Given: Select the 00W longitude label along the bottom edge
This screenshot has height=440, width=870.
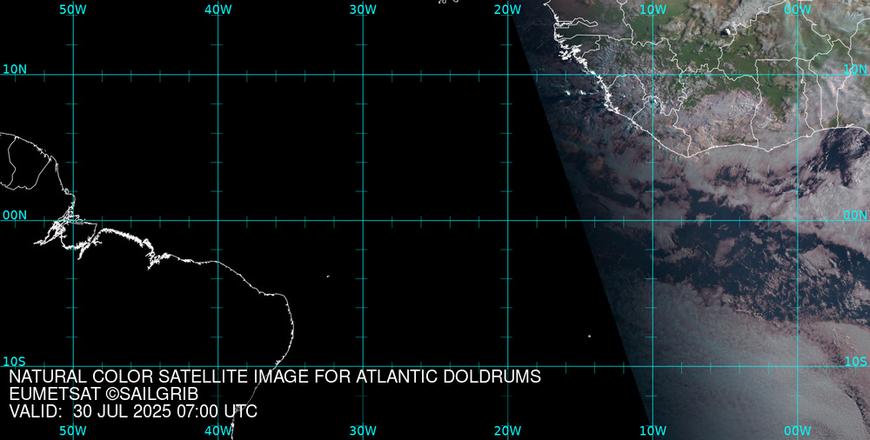Looking at the screenshot, I should coord(798,430).
